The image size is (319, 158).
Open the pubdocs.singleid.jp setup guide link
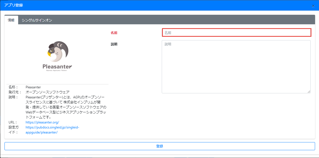click(52, 130)
